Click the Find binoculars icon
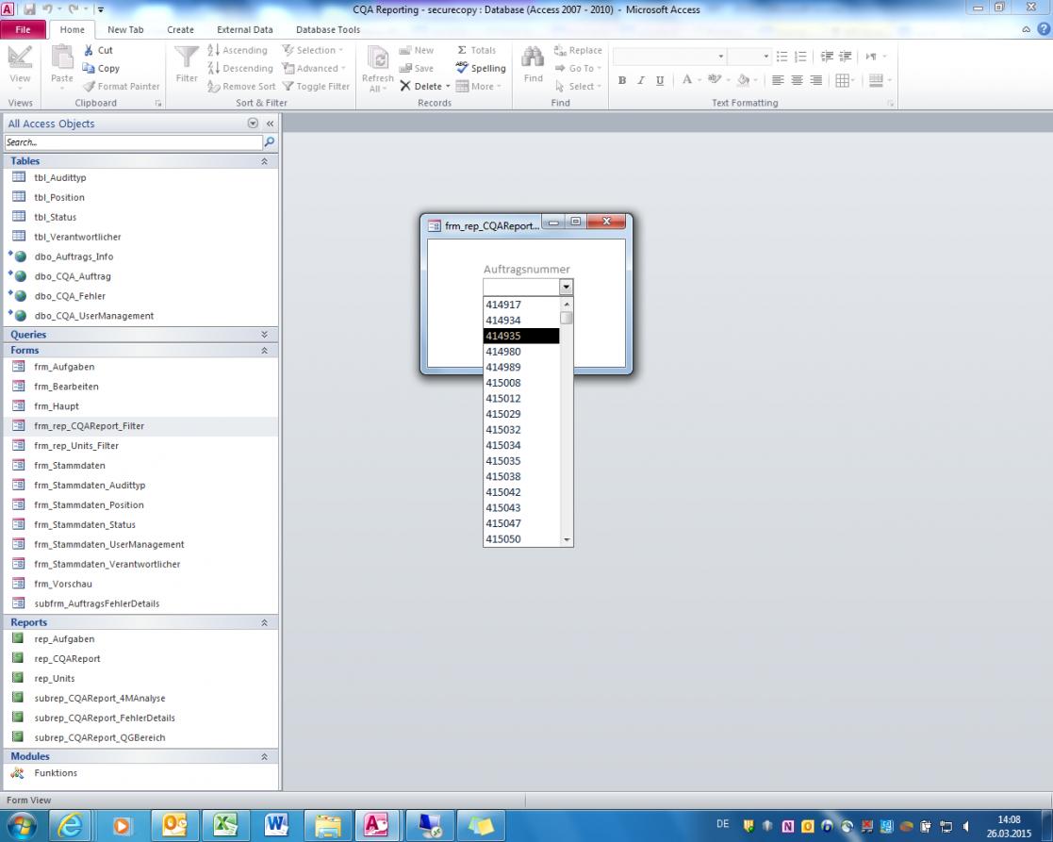 [x=533, y=59]
